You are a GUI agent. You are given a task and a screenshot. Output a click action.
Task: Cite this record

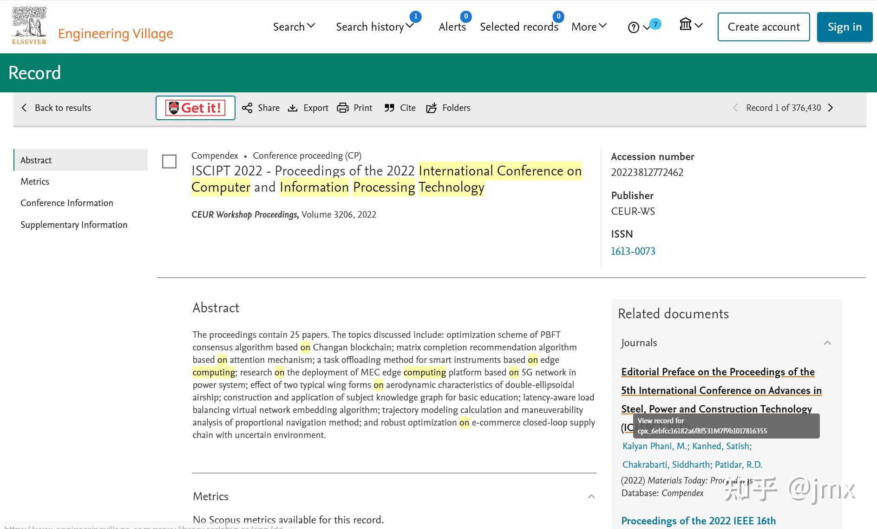click(x=399, y=108)
